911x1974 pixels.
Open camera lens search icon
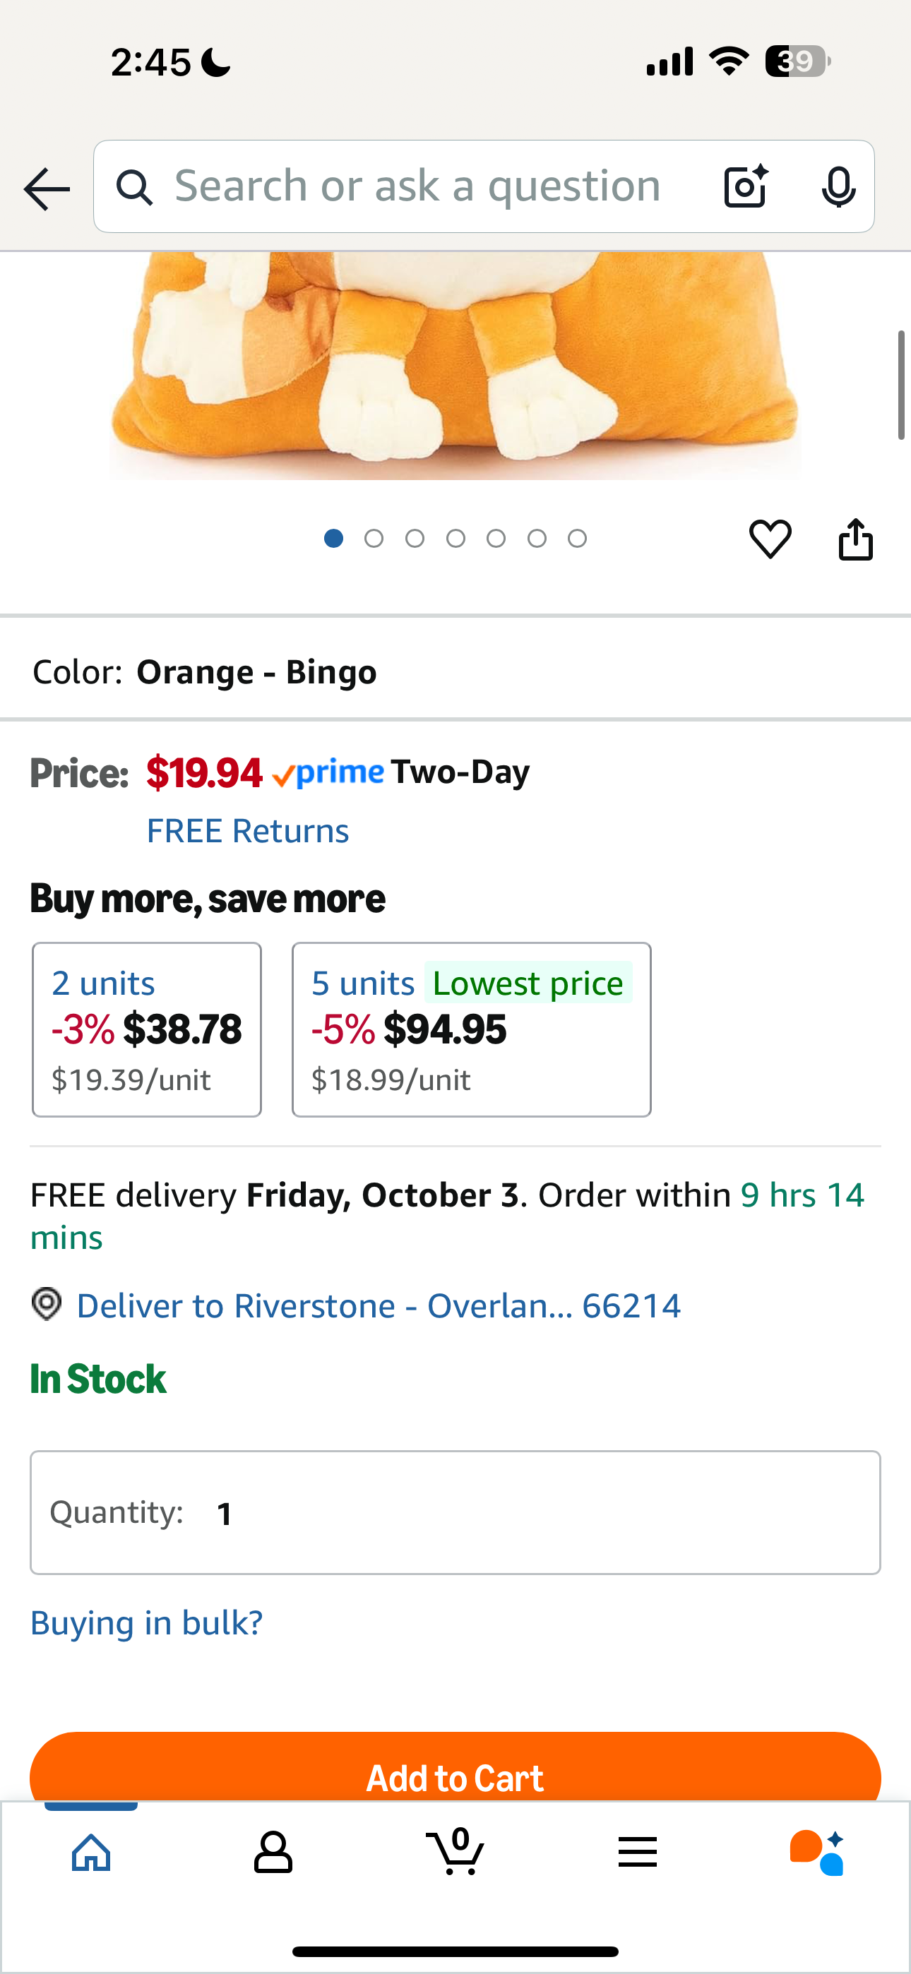click(x=745, y=186)
